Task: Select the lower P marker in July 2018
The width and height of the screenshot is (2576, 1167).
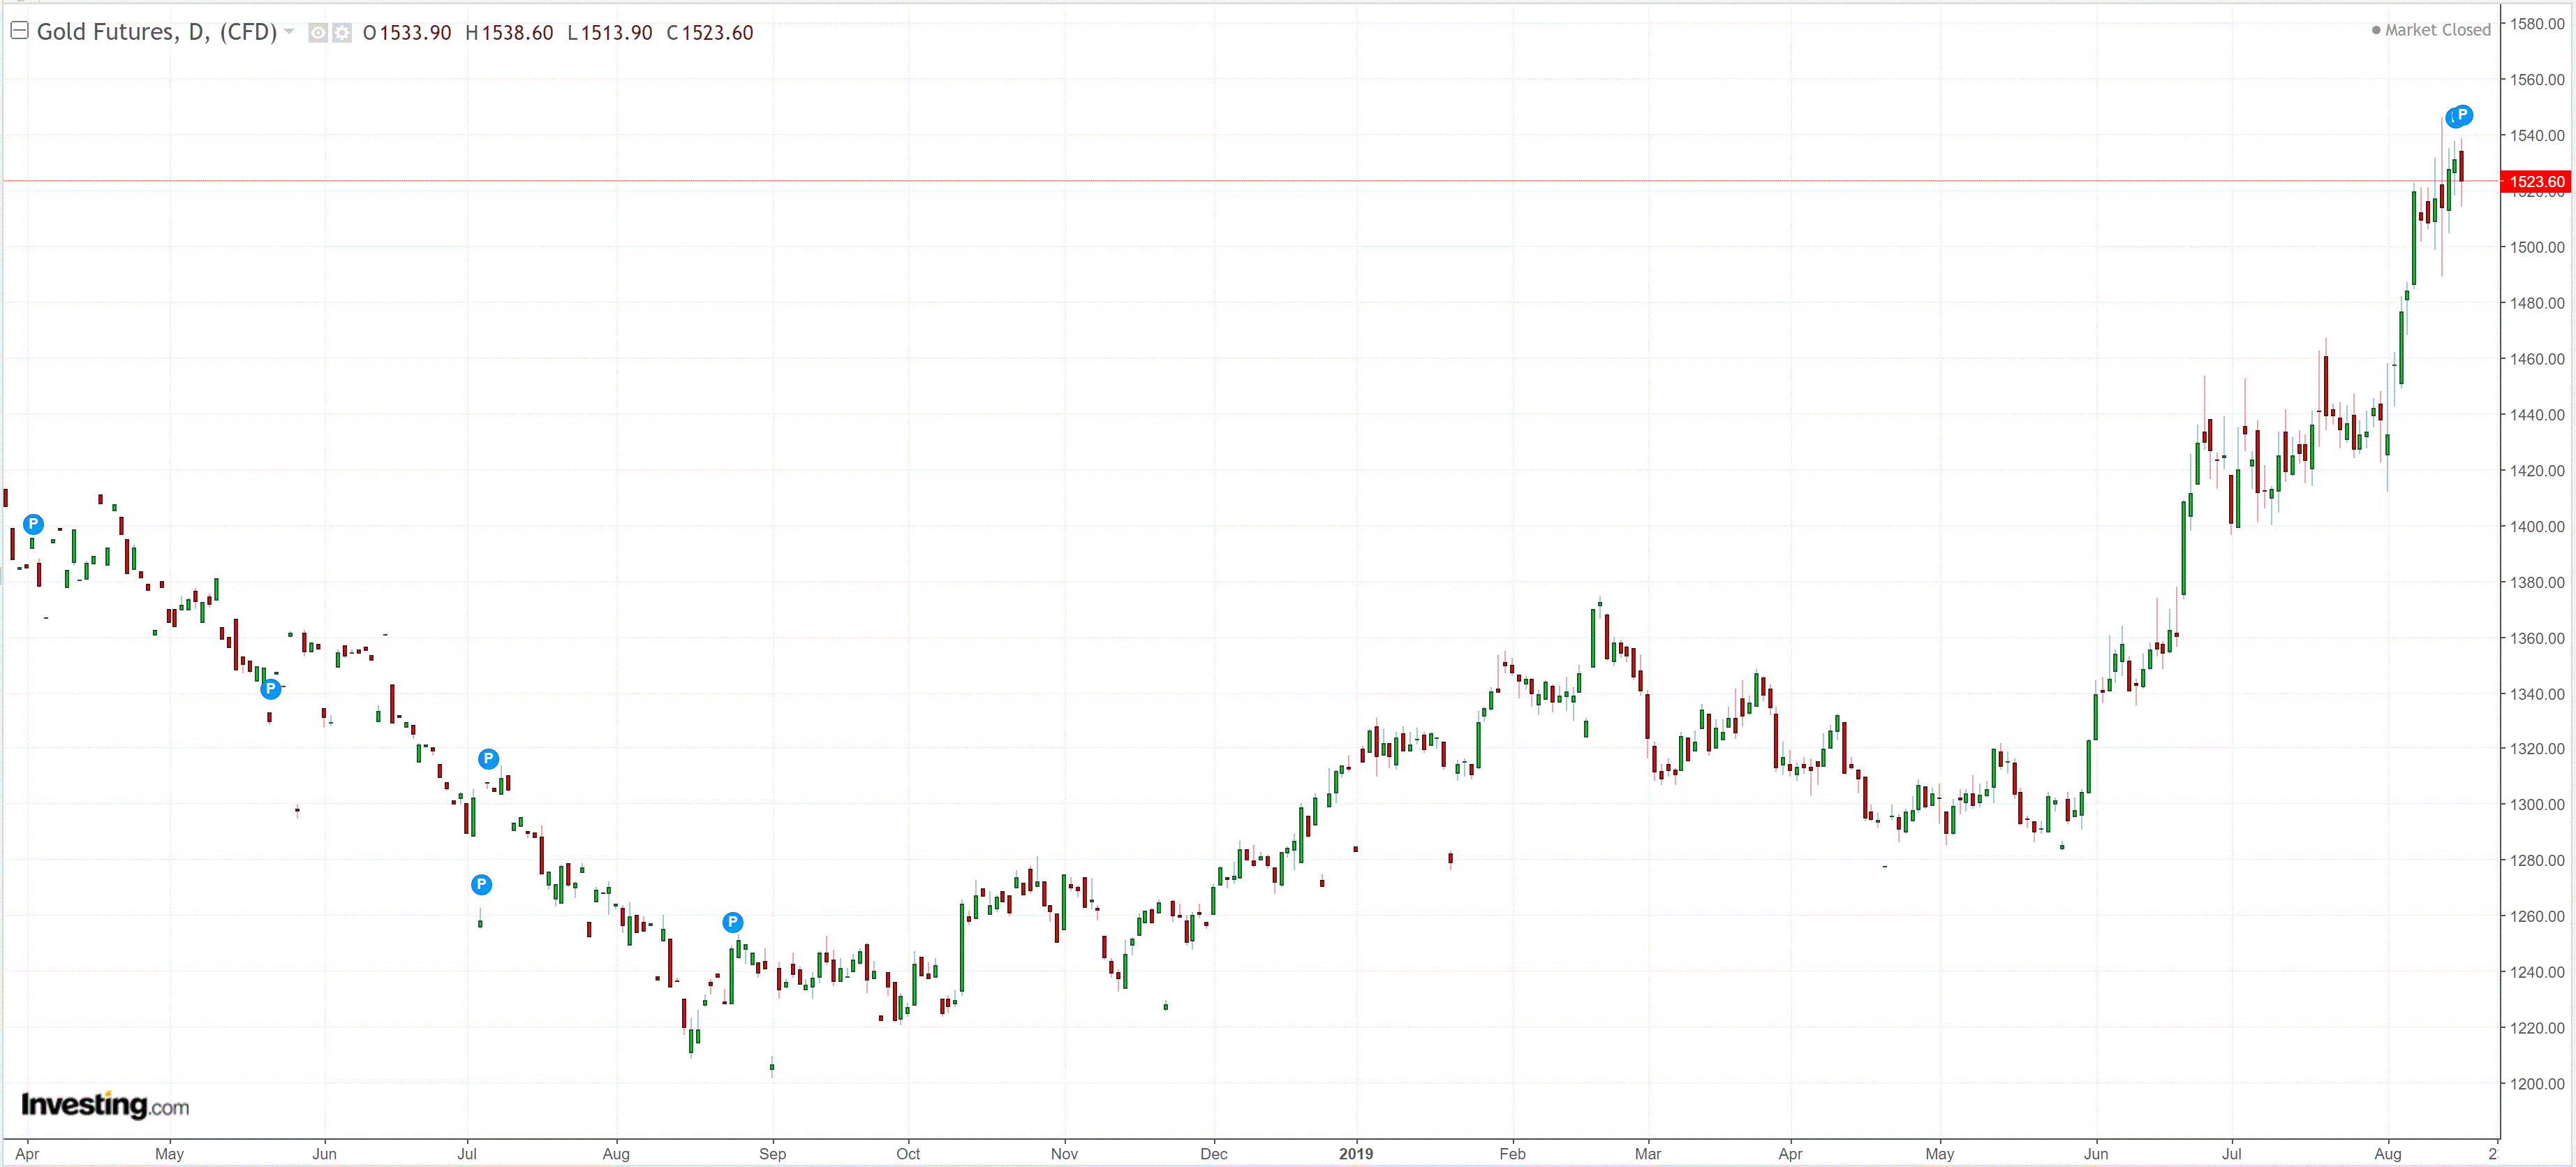Action: [481, 885]
